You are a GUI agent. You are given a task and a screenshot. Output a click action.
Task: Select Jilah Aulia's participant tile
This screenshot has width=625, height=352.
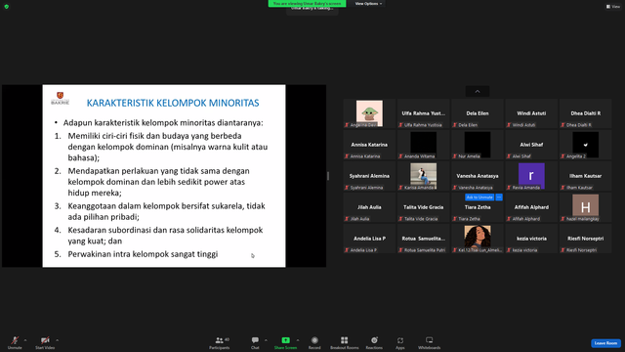(369, 207)
